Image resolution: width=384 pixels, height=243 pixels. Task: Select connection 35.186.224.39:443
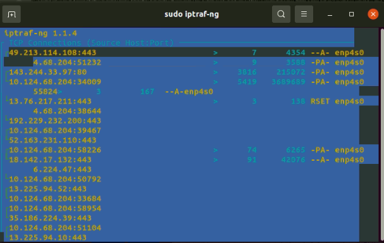50,218
